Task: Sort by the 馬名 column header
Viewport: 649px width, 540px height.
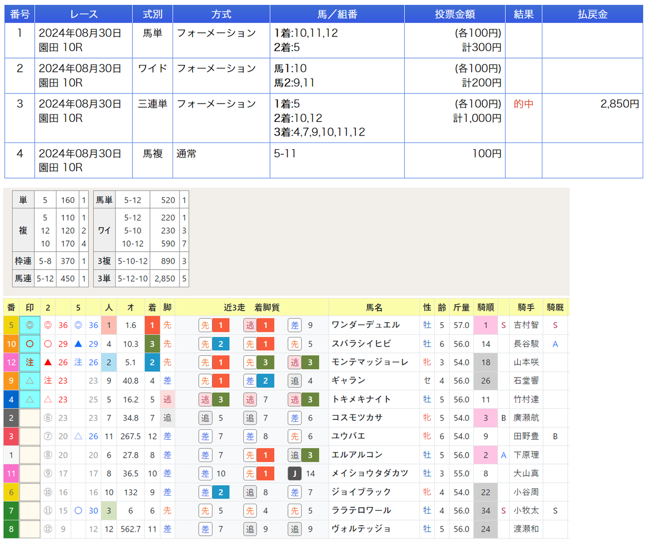Action: 374,307
